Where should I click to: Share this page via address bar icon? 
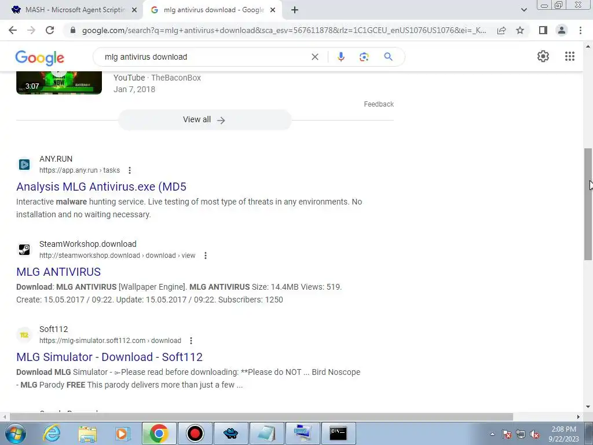(x=502, y=30)
